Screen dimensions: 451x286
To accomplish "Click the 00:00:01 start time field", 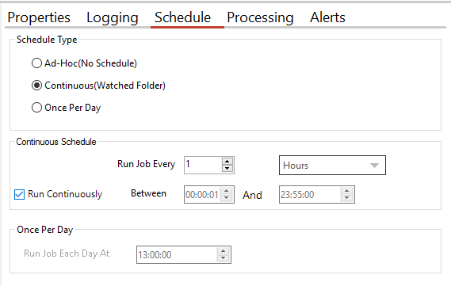I will tap(202, 195).
